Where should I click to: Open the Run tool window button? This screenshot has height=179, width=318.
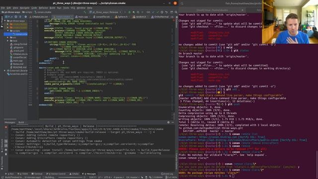pyautogui.click(x=9, y=174)
